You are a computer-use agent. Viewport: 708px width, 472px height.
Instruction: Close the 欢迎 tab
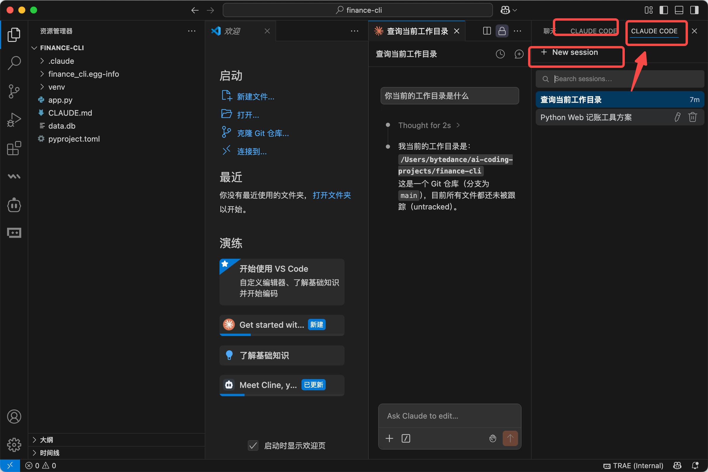[x=267, y=31]
